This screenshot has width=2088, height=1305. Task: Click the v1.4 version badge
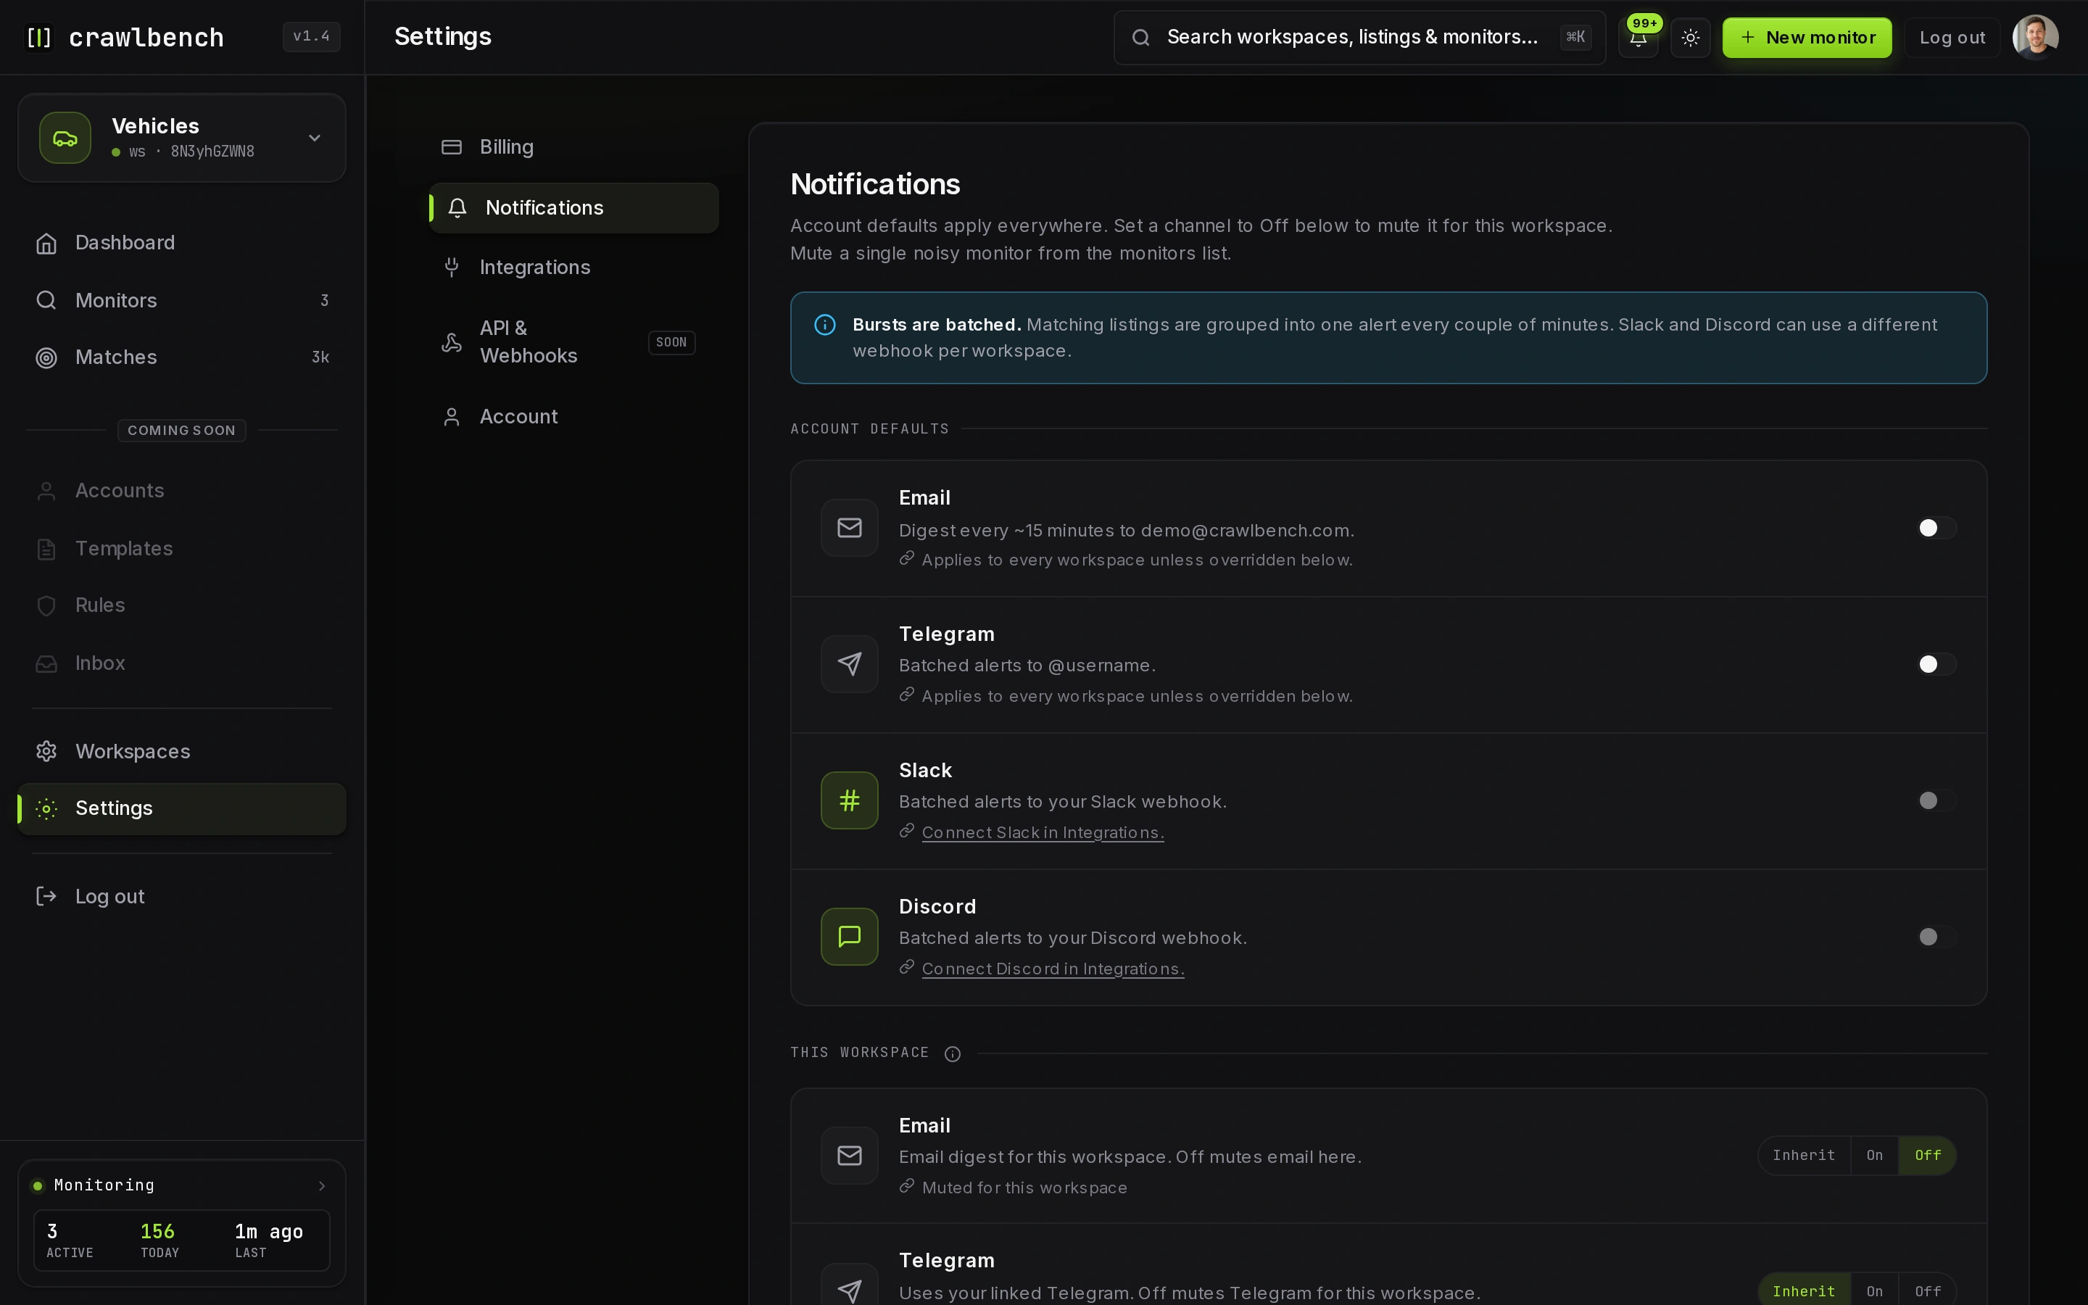pos(312,37)
